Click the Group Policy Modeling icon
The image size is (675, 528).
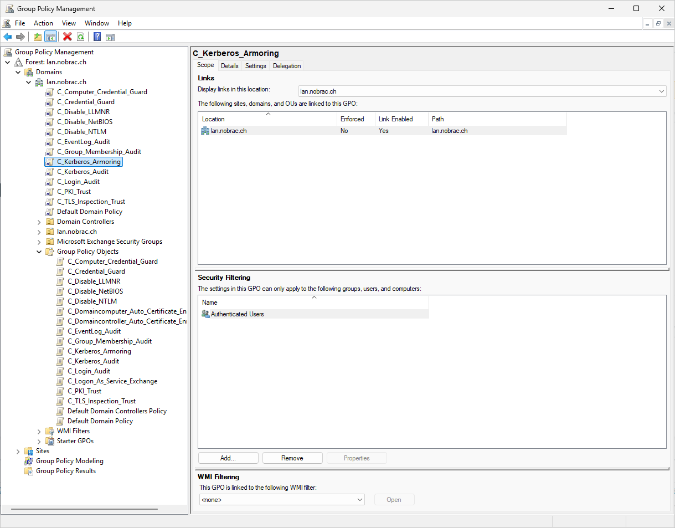tap(29, 461)
